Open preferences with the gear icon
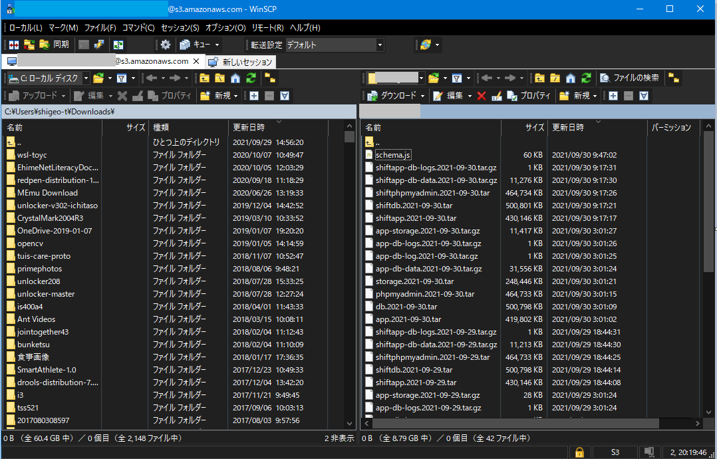This screenshot has height=459, width=717. click(x=166, y=45)
